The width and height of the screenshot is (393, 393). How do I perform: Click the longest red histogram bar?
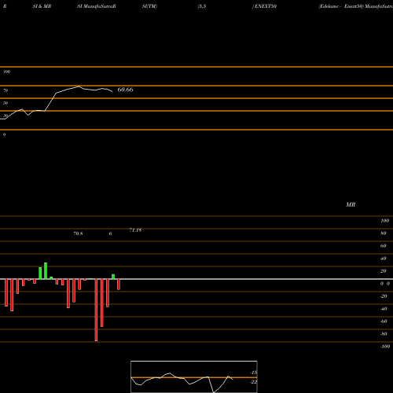pyautogui.click(x=96, y=310)
